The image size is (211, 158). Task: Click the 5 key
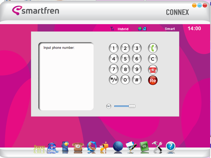(x=125, y=59)
